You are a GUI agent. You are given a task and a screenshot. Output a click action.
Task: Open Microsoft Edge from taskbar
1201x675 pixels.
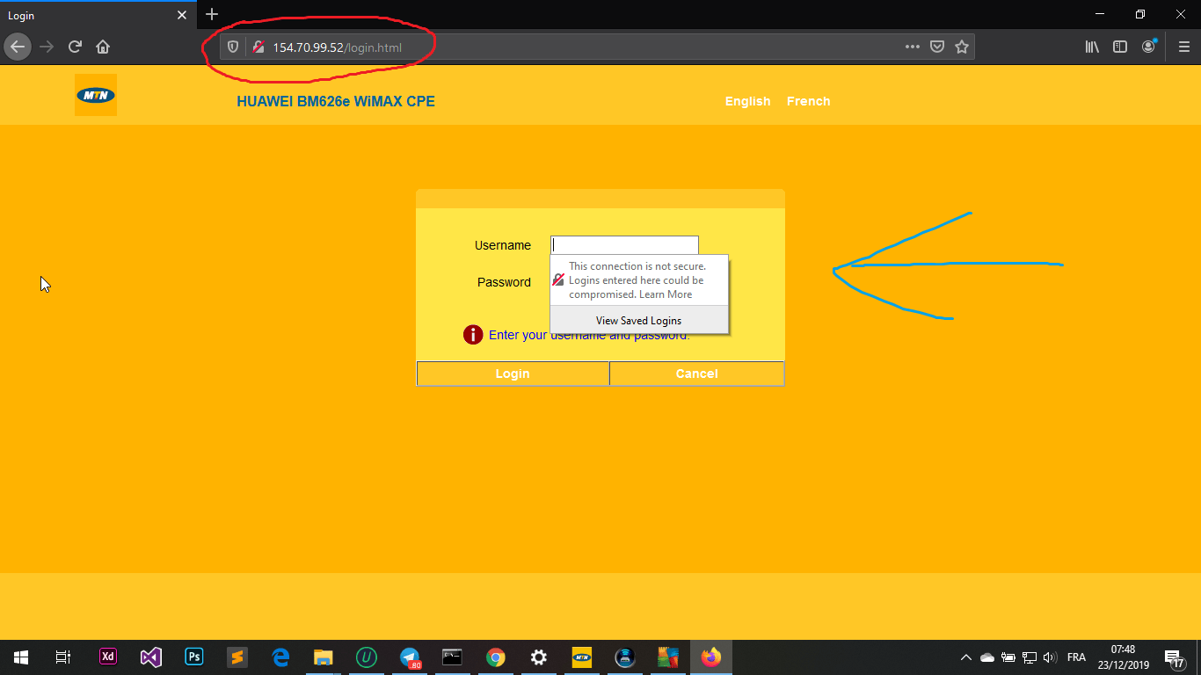(280, 657)
